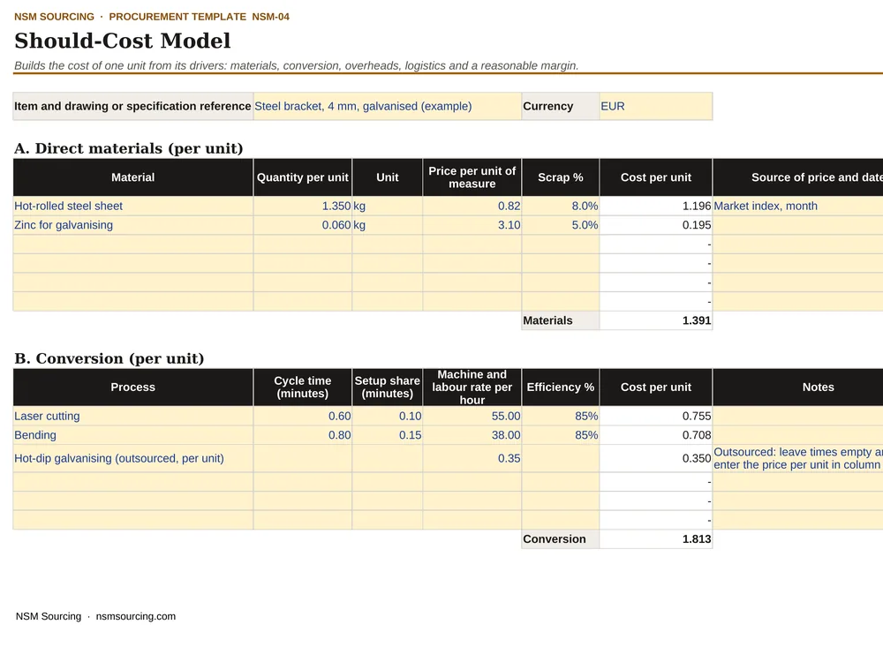Select conversion cost 0.755 cell
The width and height of the screenshot is (883, 662).
[656, 416]
